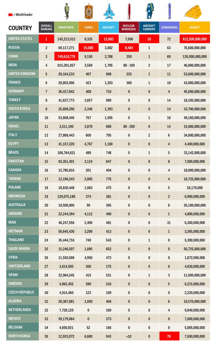Click the red World leader legend swatch

[10, 15]
